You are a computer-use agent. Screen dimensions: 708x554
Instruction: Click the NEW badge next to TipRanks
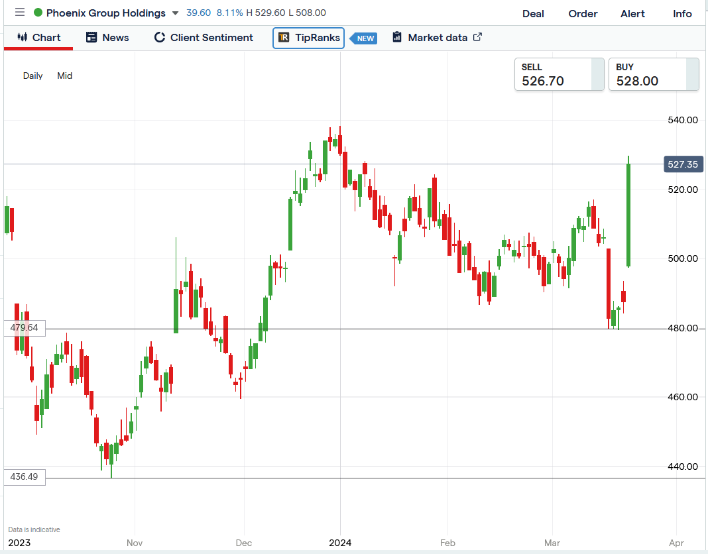pos(364,38)
